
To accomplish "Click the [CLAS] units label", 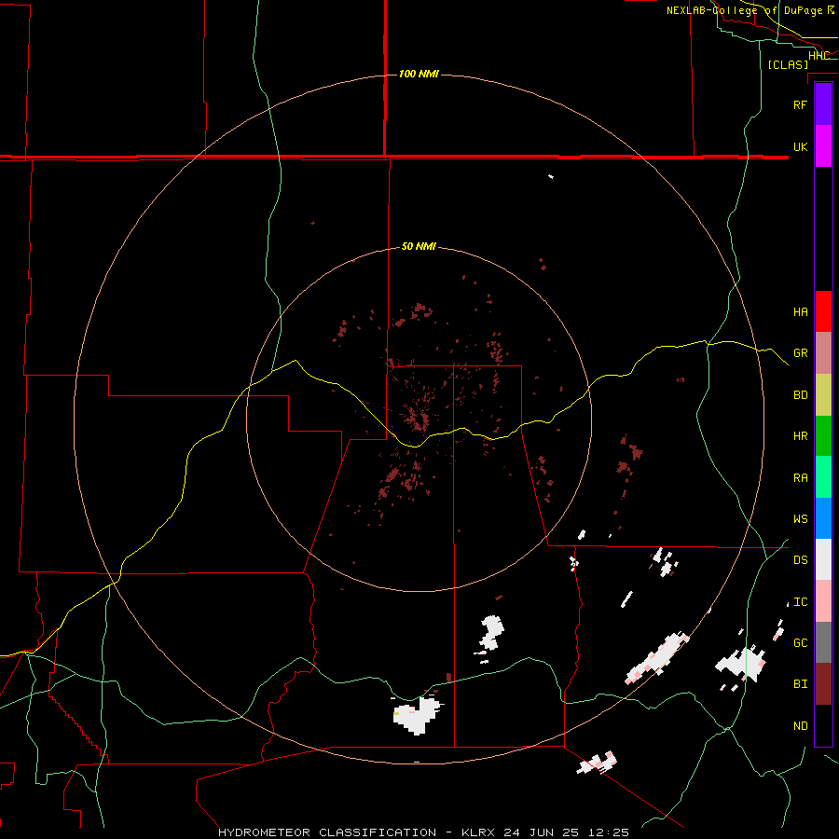I will point(788,64).
